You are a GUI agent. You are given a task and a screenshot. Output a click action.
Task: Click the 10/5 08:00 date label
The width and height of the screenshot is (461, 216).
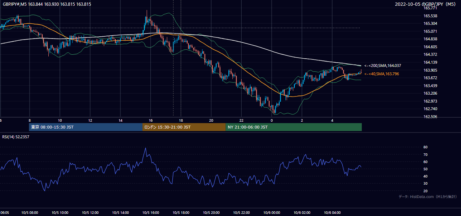[x=30, y=213]
